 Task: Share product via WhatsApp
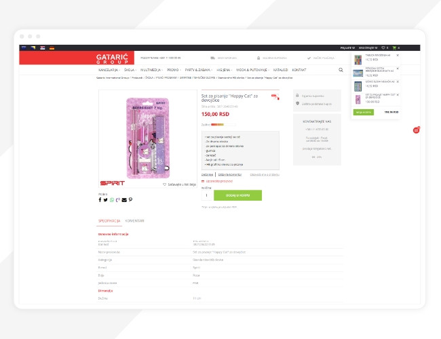(112, 200)
